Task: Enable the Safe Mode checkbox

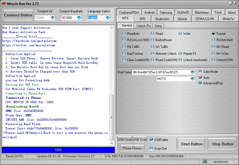Action: click(200, 71)
